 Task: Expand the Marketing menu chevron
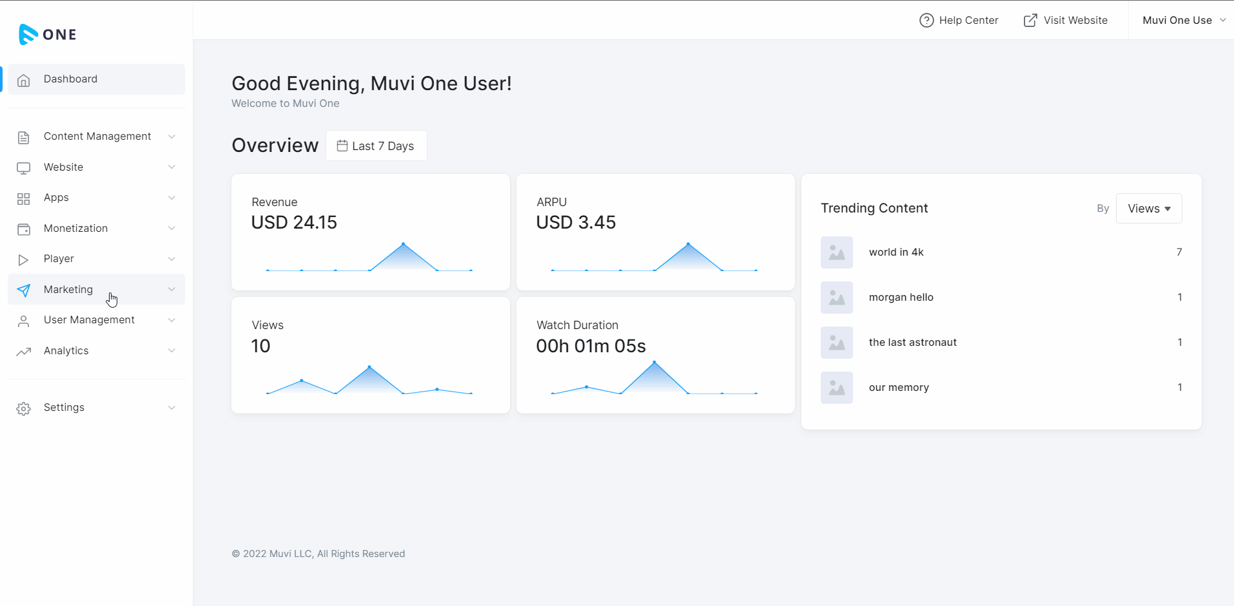[x=171, y=290]
